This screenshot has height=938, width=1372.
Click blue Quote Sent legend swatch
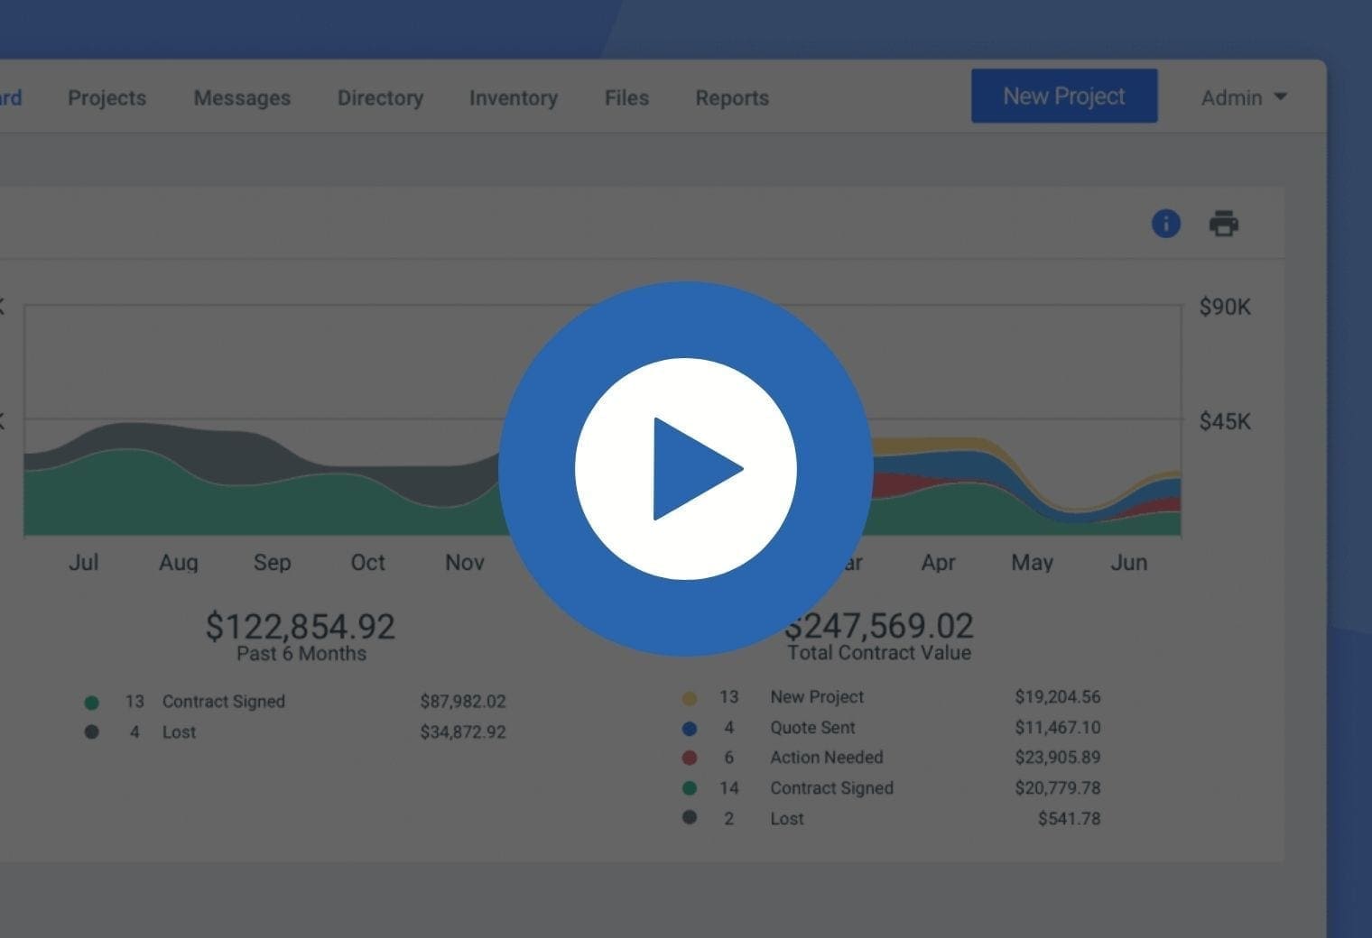(689, 728)
